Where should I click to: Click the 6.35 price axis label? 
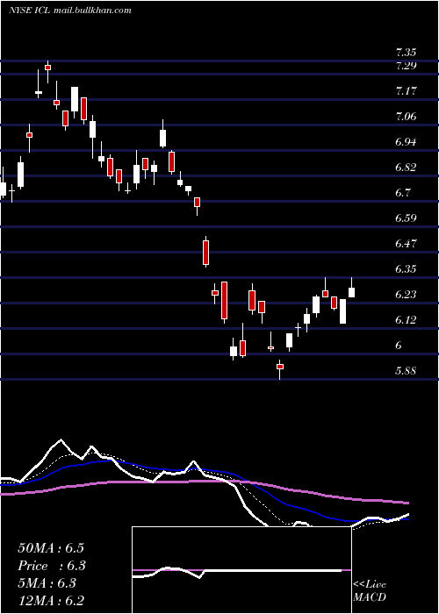[406, 269]
